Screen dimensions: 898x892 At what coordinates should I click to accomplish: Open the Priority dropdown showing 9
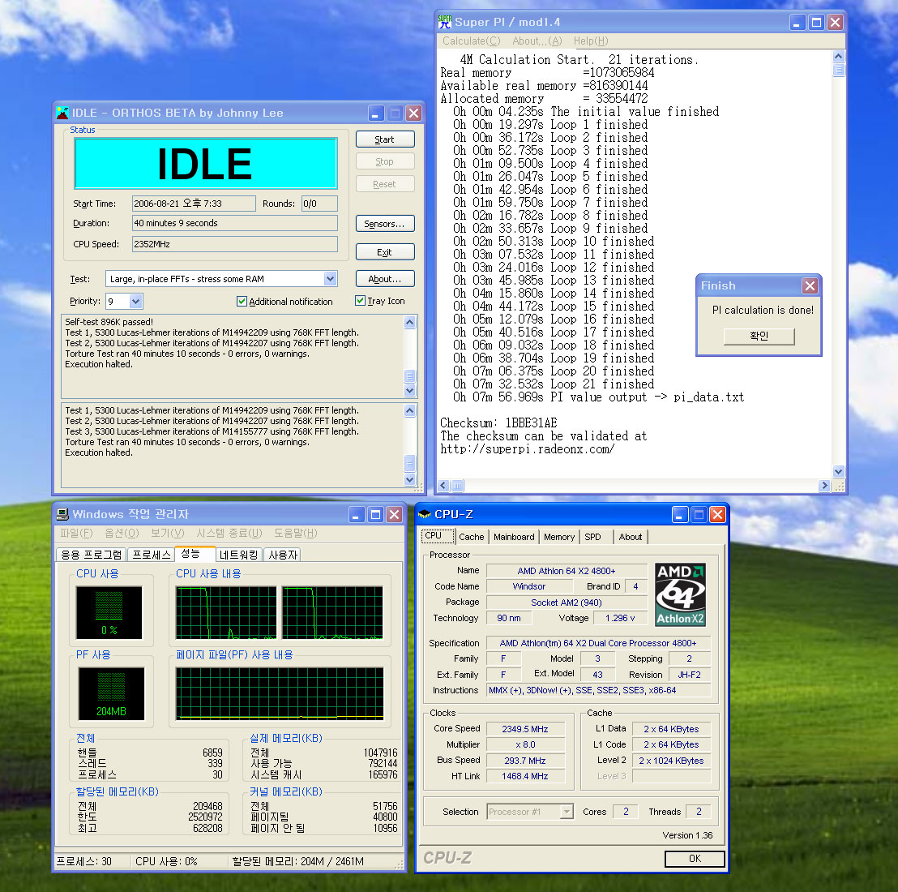coord(135,301)
